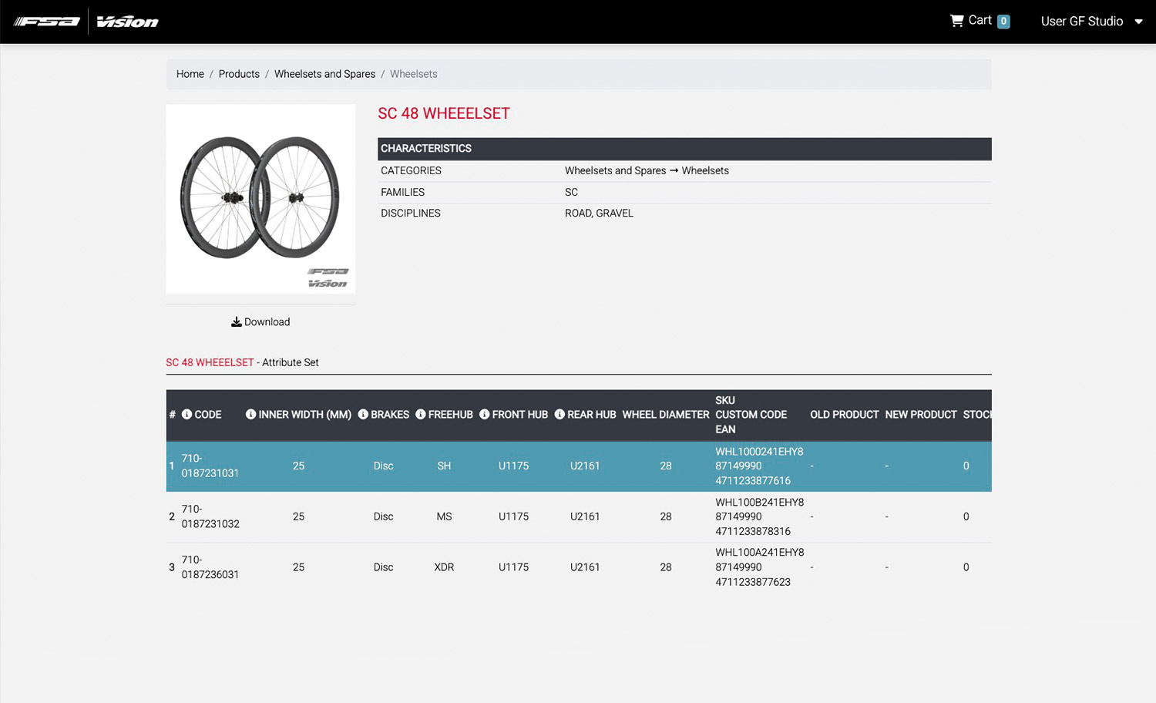Expand the User GF Studio dropdown
Viewport: 1156px width, 703px height.
click(1090, 22)
